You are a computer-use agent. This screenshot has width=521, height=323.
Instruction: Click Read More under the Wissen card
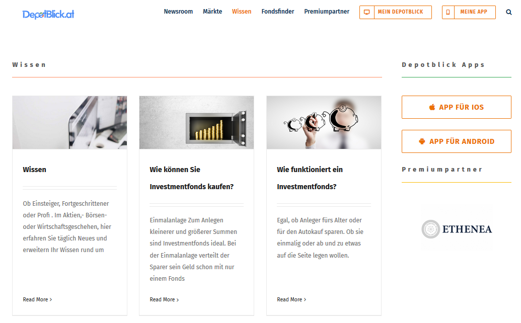coord(37,299)
